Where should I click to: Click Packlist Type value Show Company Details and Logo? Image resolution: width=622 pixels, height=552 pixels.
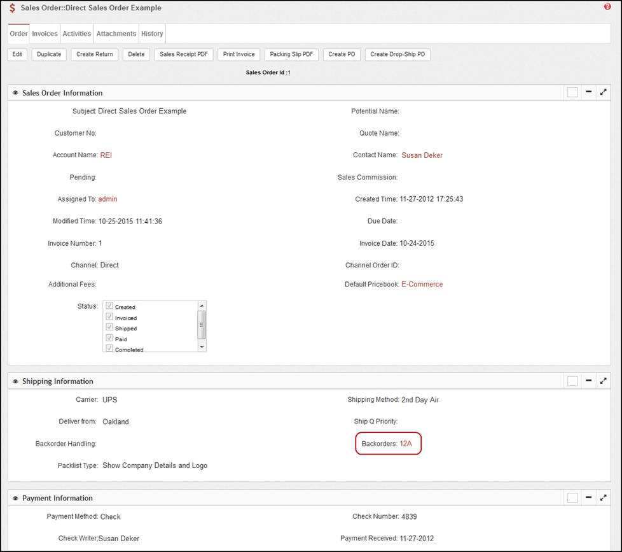point(155,465)
